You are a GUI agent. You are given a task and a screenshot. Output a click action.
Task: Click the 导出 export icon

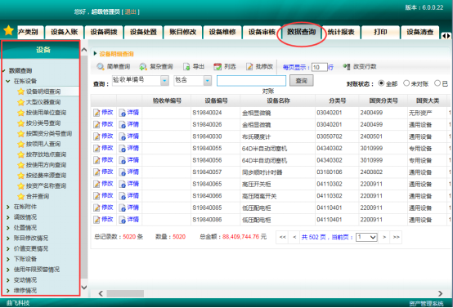click(186, 67)
